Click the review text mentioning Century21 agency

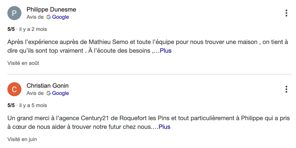click(x=148, y=122)
